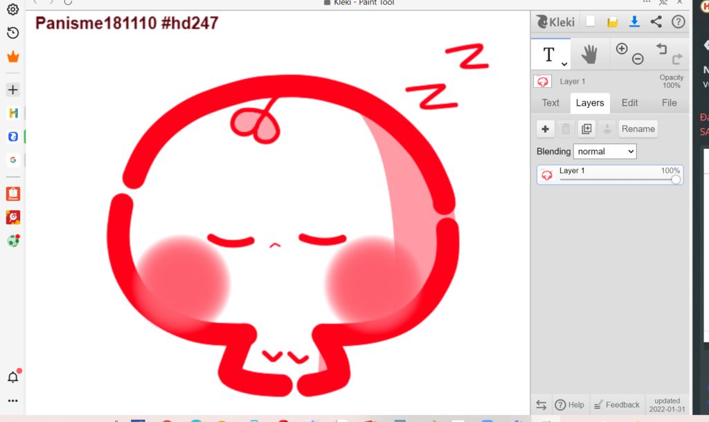Delete the layer with trash icon
This screenshot has width=709, height=422.
click(566, 129)
